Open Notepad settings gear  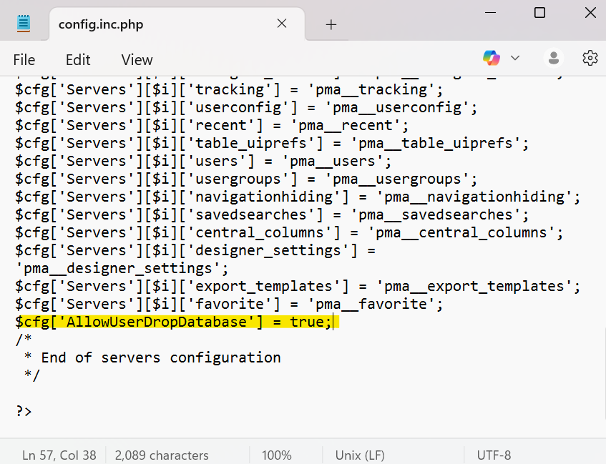tap(590, 59)
